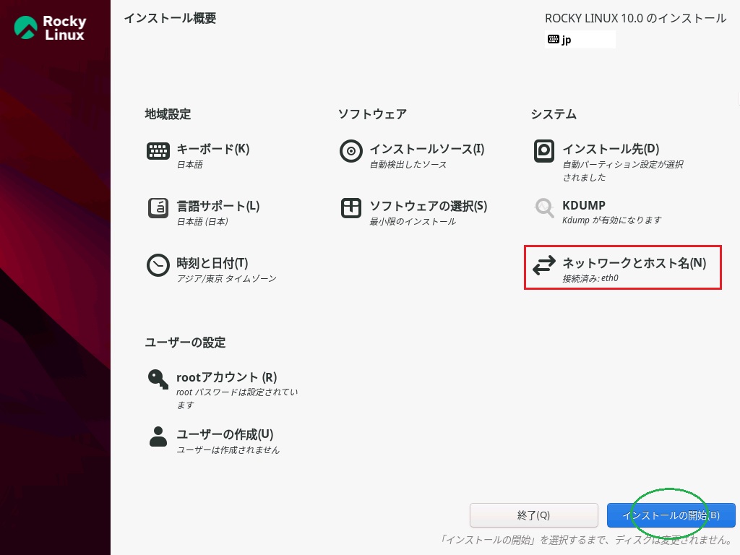
Task: Click the KDUMP magnifier icon
Action: [x=543, y=208]
